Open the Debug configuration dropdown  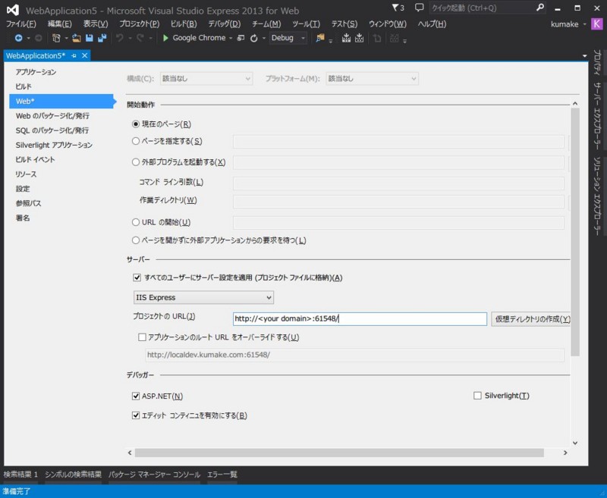click(x=288, y=38)
